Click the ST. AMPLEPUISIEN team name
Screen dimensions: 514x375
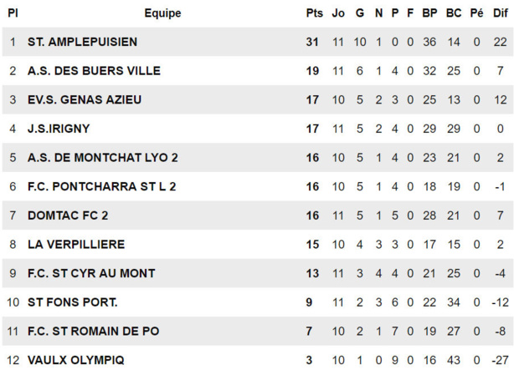pyautogui.click(x=82, y=42)
